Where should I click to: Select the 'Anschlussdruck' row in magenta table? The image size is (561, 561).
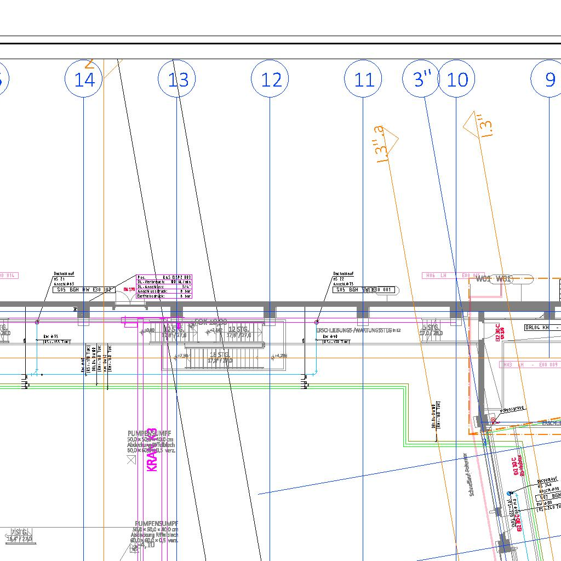(164, 291)
